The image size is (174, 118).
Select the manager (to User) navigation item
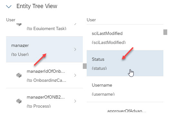click(x=44, y=49)
